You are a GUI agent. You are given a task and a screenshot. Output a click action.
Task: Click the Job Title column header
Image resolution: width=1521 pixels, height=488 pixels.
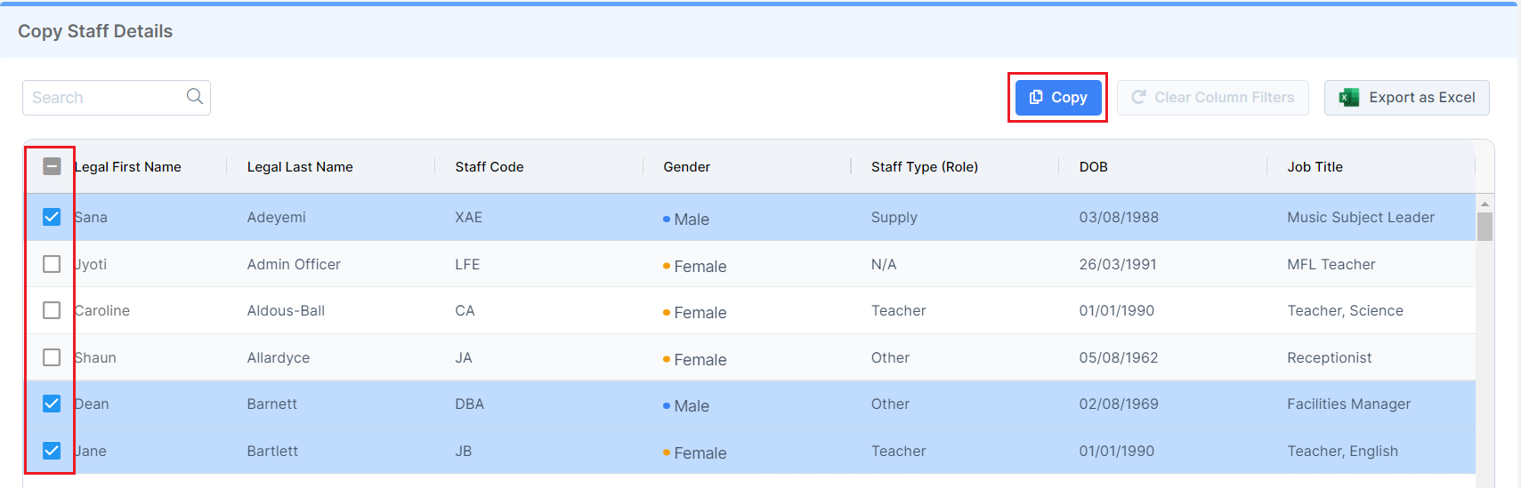coord(1315,167)
